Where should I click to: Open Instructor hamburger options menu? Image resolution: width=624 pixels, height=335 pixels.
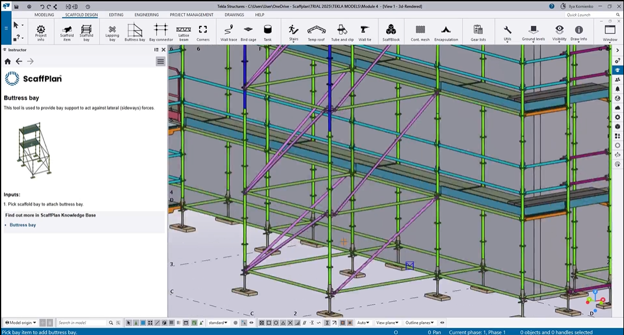pos(161,61)
